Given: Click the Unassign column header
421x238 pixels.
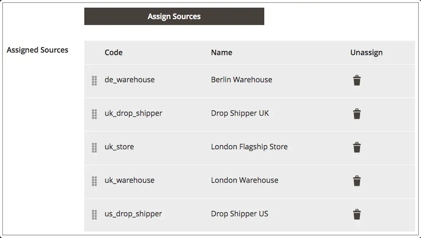Looking at the screenshot, I should pos(366,53).
